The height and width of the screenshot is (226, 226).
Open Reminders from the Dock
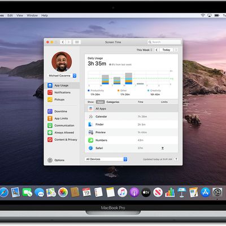tap(98, 193)
